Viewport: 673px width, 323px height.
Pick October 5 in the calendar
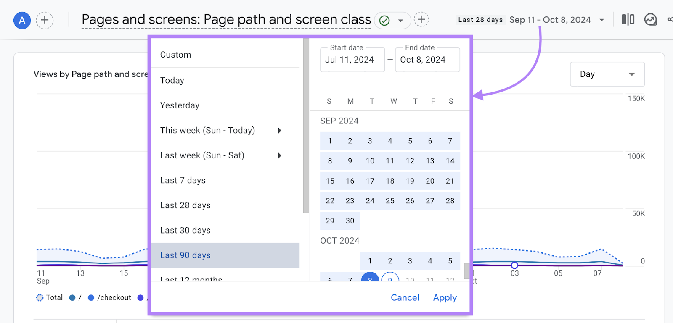[x=450, y=261]
